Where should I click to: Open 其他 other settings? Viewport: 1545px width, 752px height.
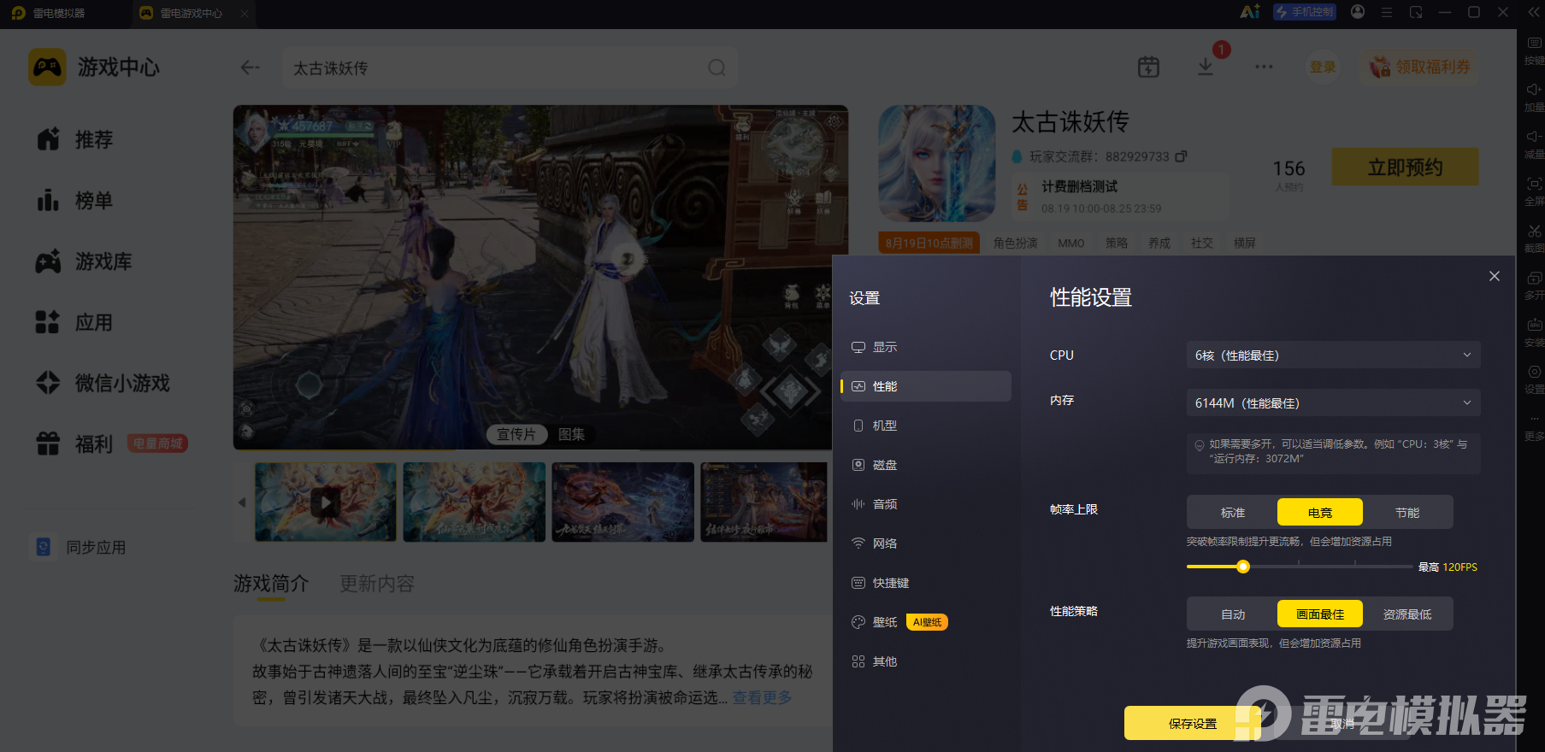pyautogui.click(x=926, y=661)
